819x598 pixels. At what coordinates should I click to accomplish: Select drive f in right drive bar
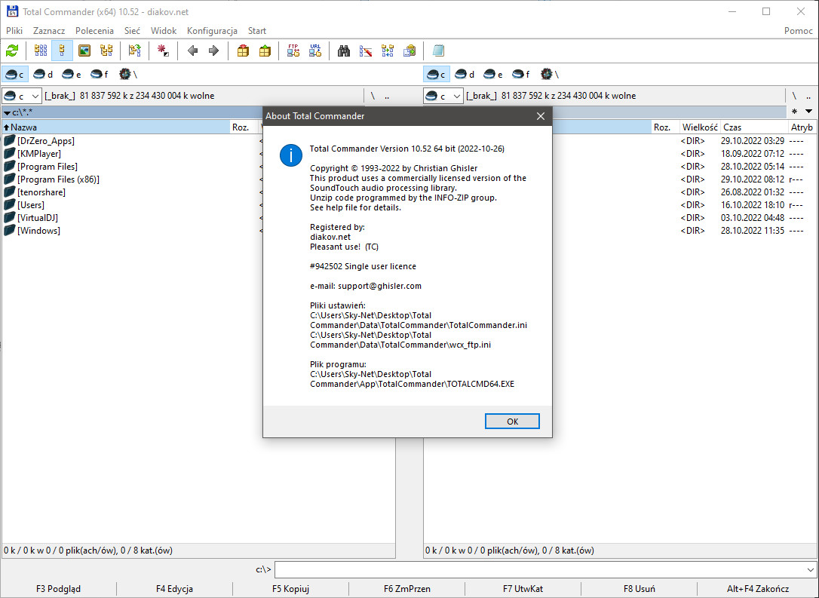(521, 75)
